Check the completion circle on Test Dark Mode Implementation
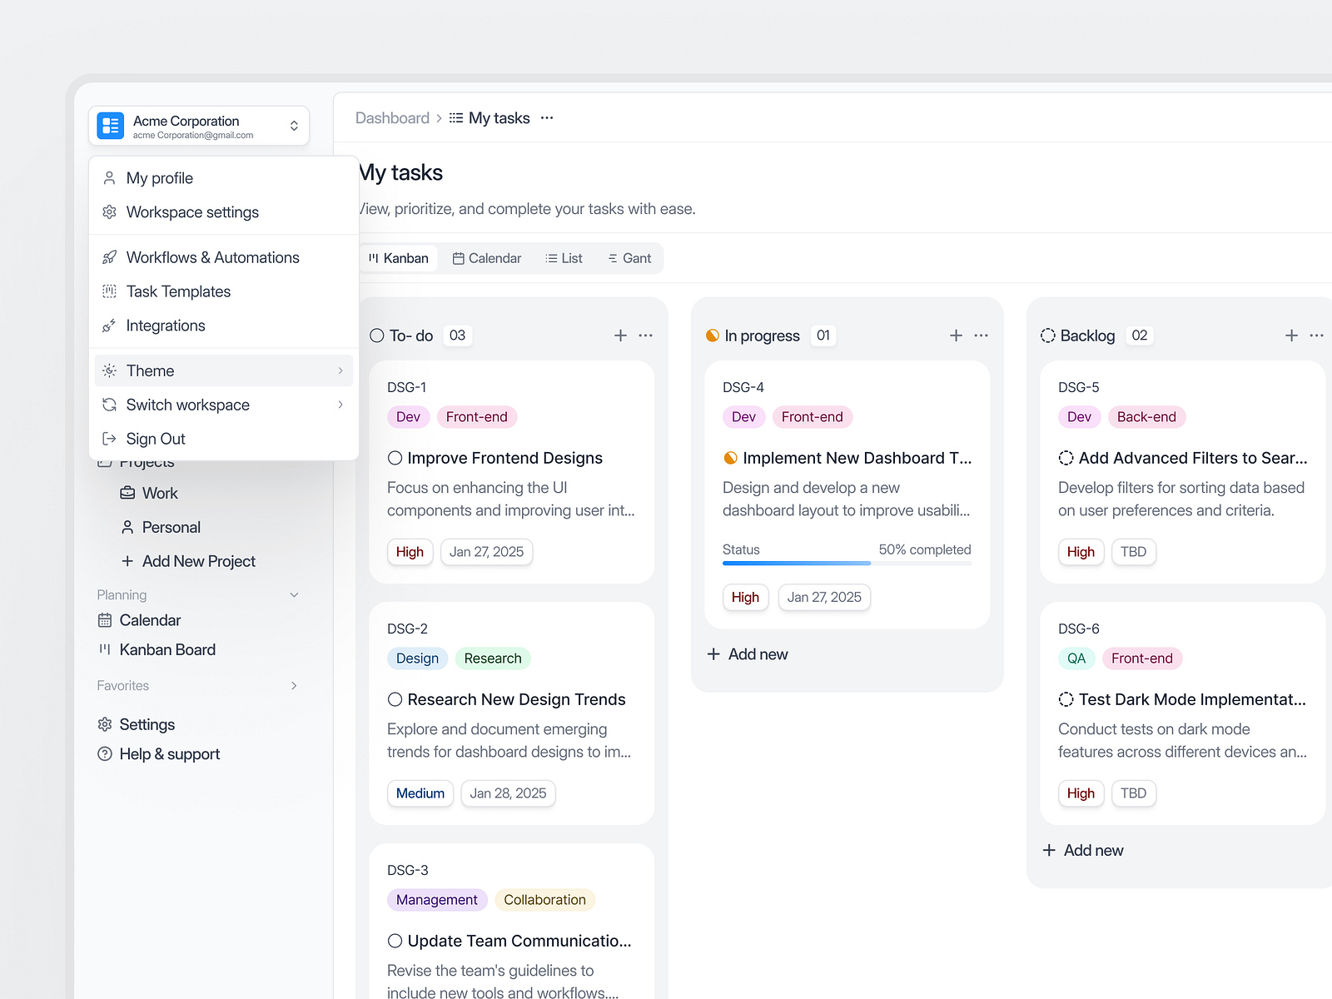Image resolution: width=1332 pixels, height=999 pixels. (1065, 699)
